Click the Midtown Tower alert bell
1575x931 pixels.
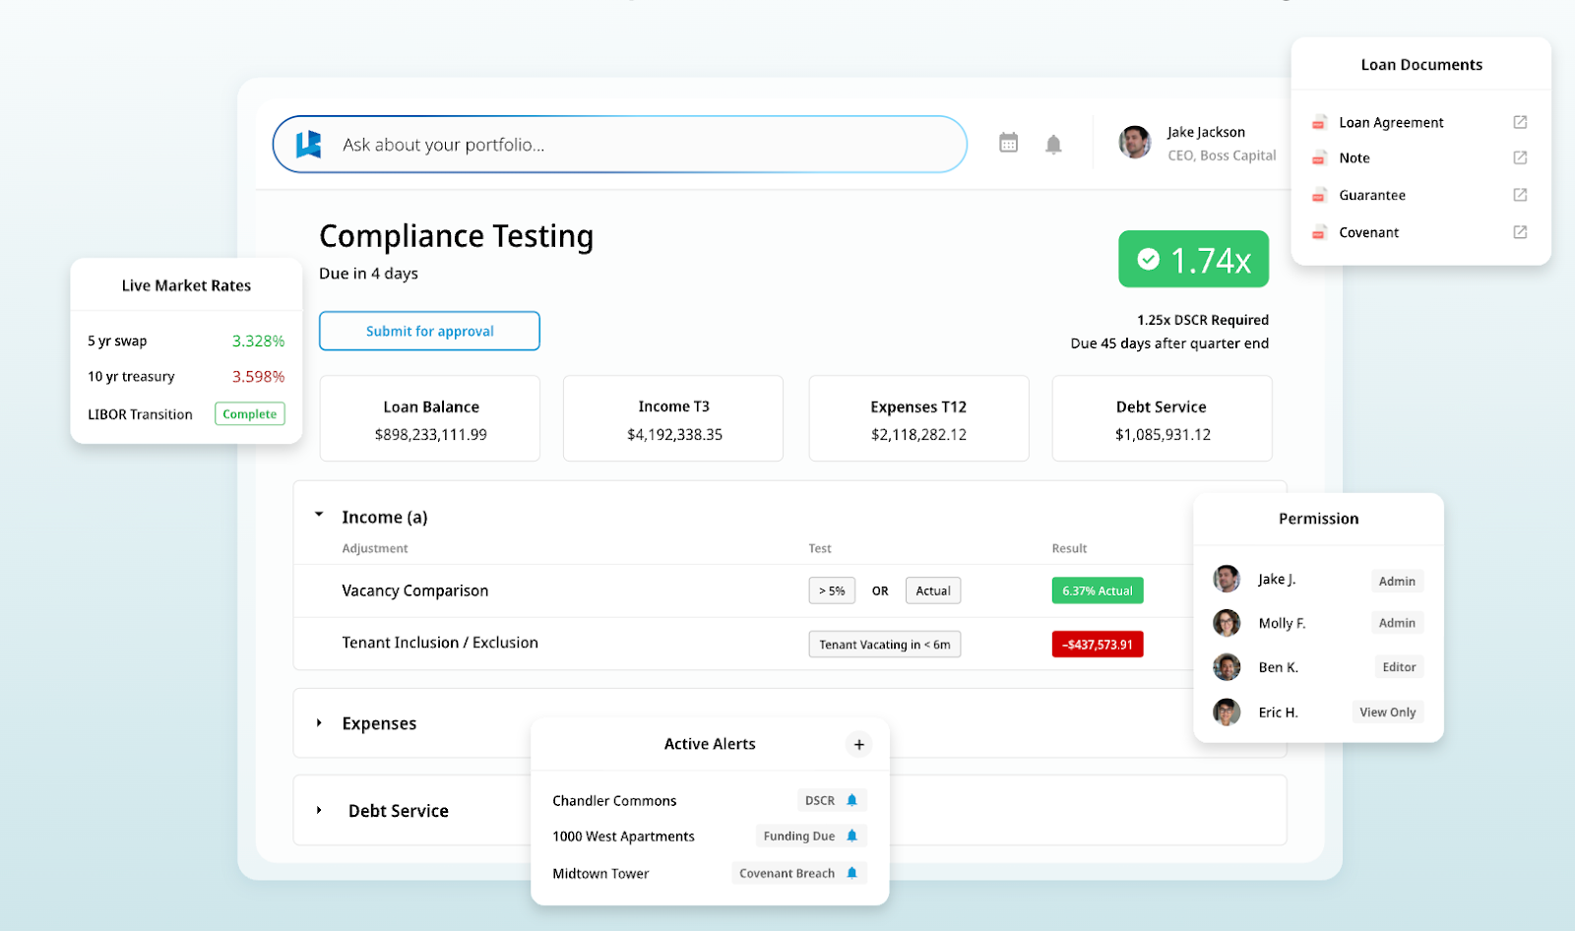tap(852, 873)
